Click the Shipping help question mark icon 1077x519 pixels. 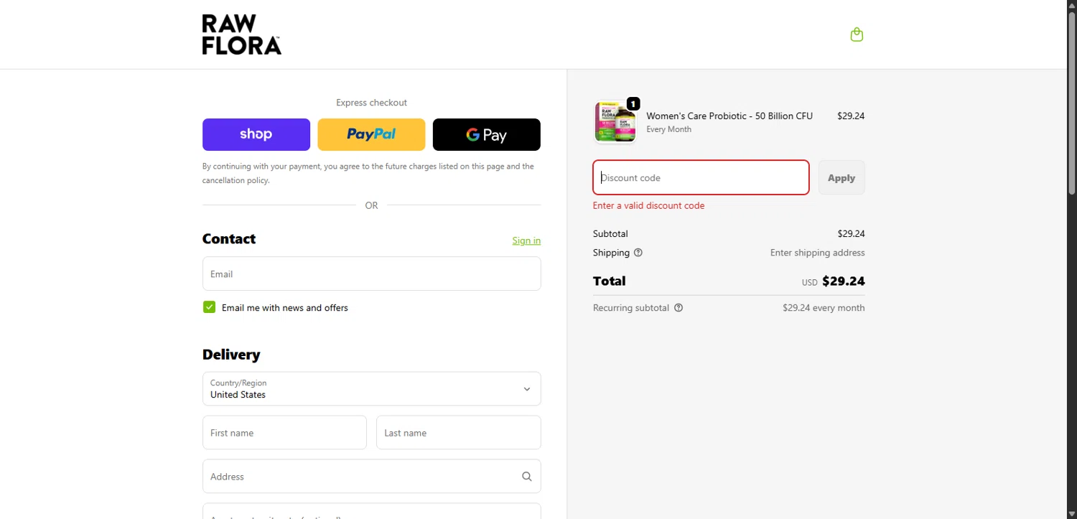(638, 253)
